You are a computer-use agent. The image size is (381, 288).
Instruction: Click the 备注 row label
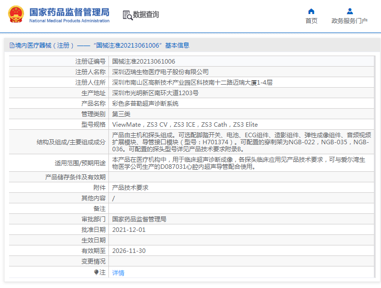[x=99, y=209]
